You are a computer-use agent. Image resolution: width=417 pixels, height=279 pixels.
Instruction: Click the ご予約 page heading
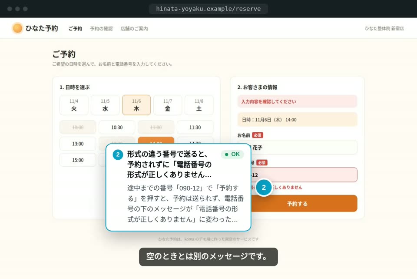tap(64, 54)
